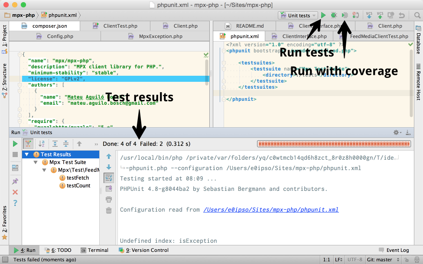Clear console output with trash icon
423x264 pixels.
point(109,210)
